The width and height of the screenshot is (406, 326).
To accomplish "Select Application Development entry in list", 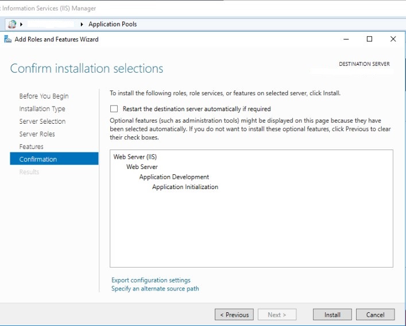I will coord(174,177).
